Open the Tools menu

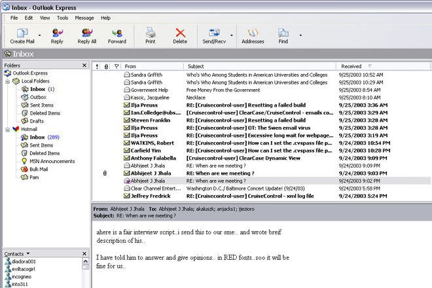63,18
